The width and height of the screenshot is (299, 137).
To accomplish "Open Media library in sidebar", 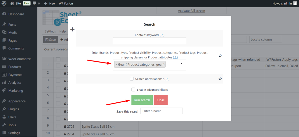I will (13, 33).
